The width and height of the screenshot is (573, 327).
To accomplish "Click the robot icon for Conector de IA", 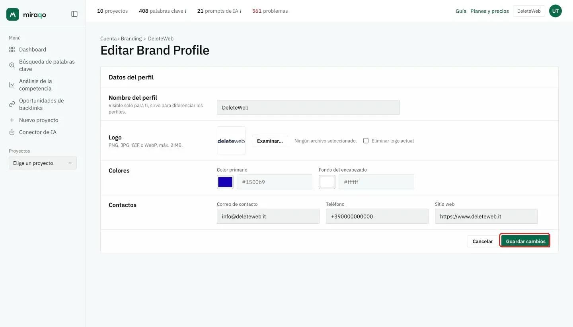I will coord(12,132).
